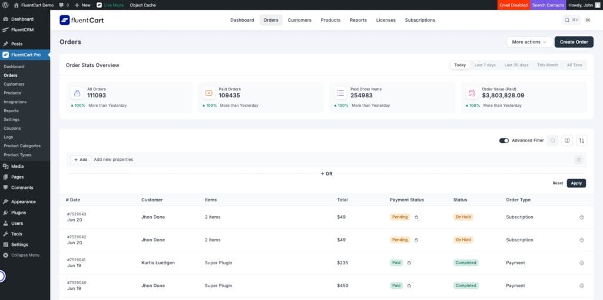Open Customers tab in top navigation

[299, 20]
